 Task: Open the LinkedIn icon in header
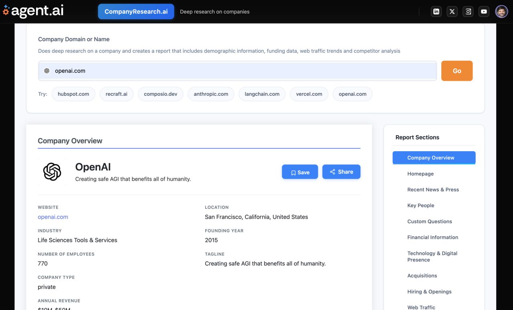(x=436, y=12)
